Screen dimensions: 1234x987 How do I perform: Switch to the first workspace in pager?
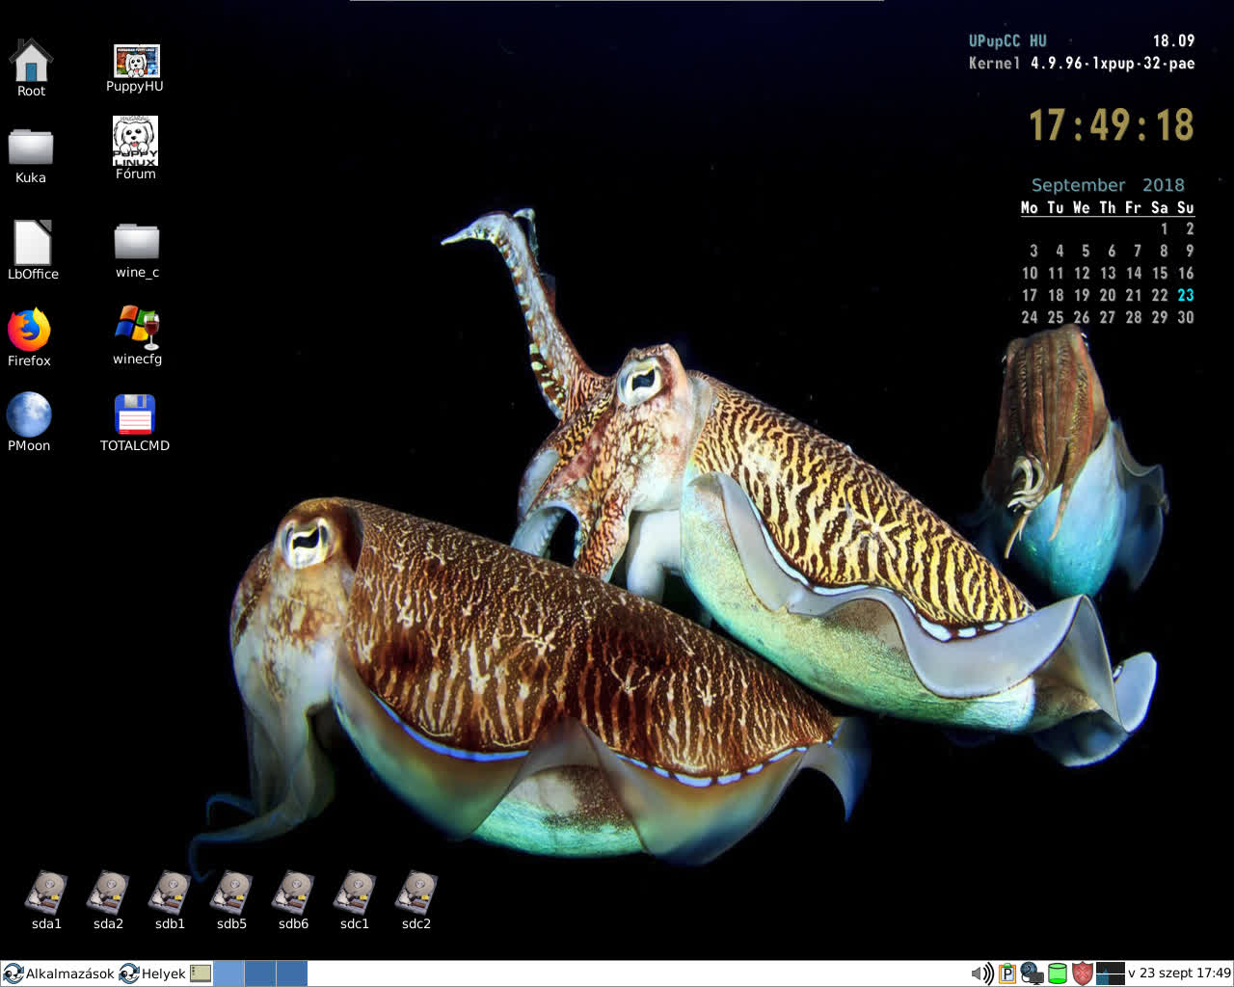(228, 974)
